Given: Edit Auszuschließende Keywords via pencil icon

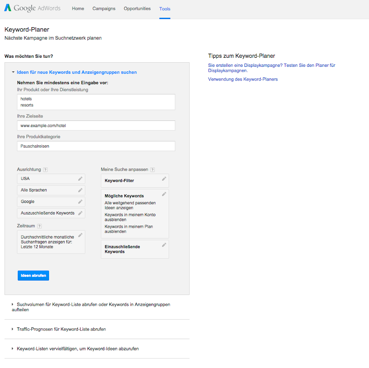Looking at the screenshot, I should click(80, 213).
